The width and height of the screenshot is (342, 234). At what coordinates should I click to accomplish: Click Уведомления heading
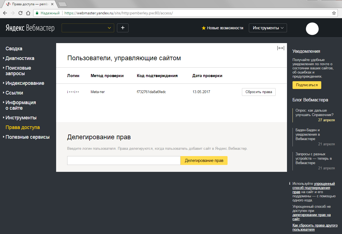click(x=306, y=51)
